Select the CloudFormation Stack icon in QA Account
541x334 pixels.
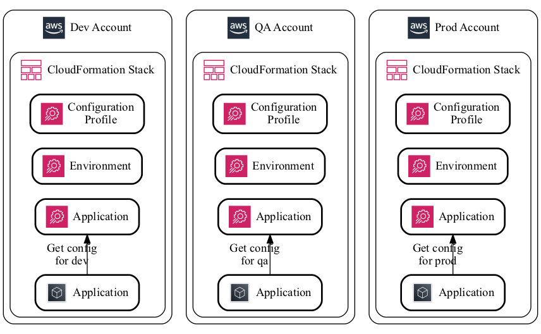click(x=214, y=70)
